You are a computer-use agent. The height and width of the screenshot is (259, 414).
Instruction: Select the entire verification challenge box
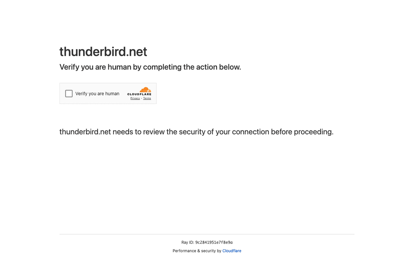(x=108, y=93)
